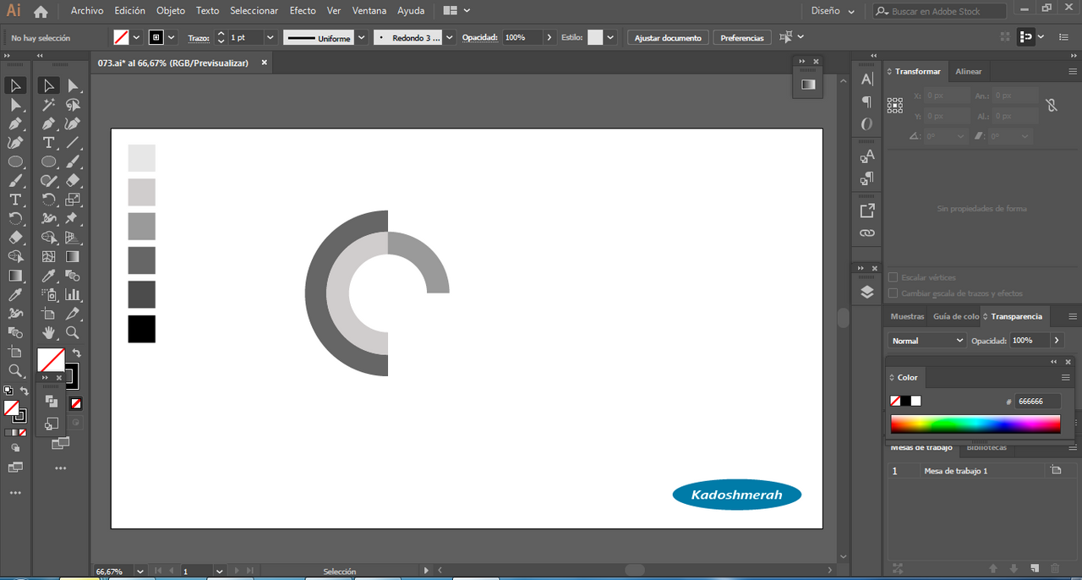Toggle constrain width and height proportions

coord(1051,106)
